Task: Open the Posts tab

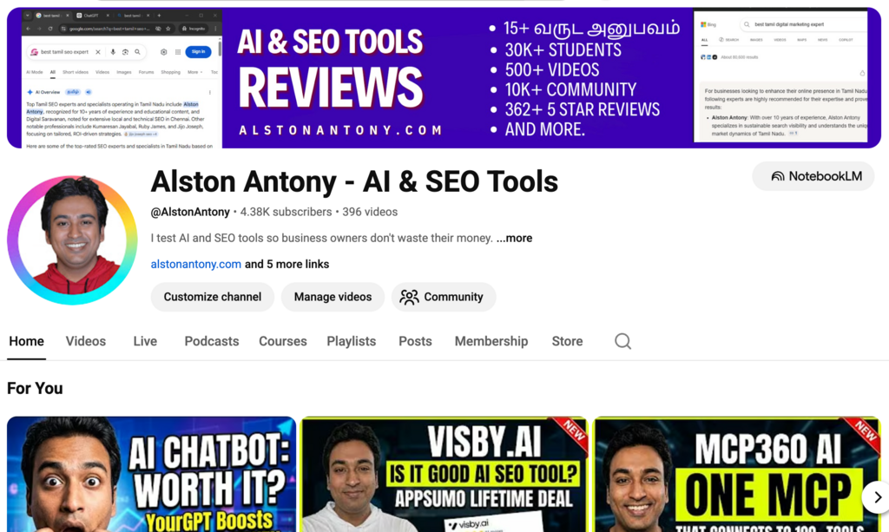Action: 415,341
